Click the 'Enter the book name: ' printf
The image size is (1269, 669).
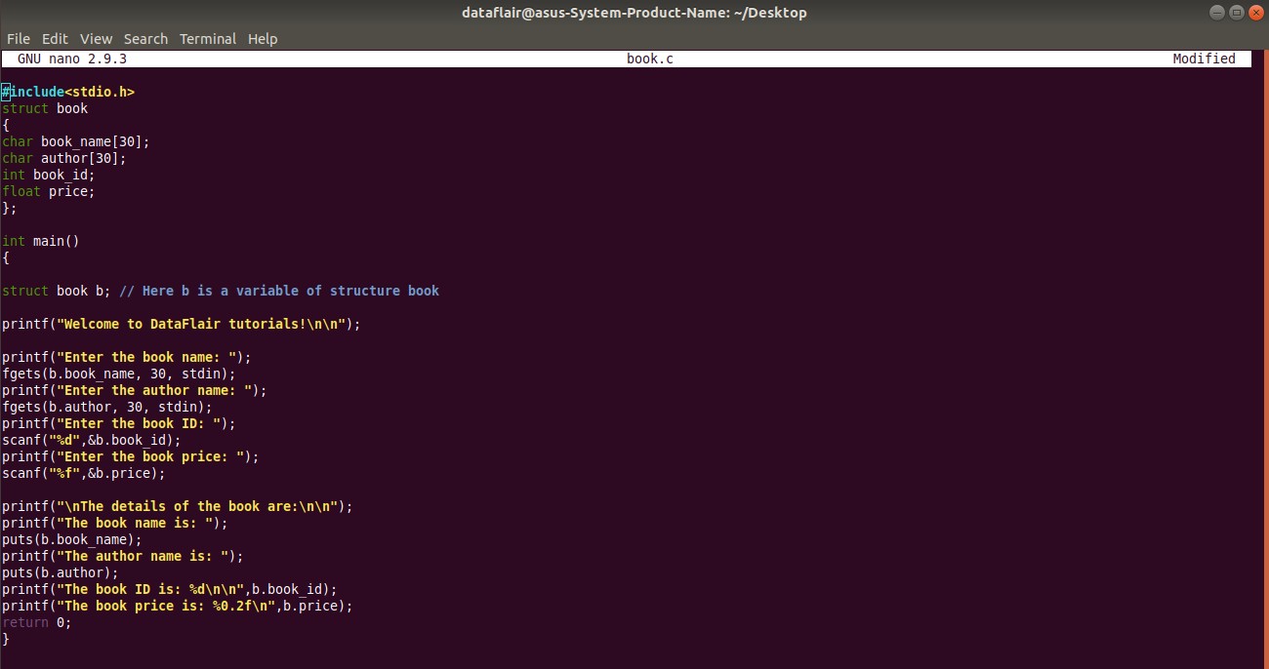click(127, 357)
